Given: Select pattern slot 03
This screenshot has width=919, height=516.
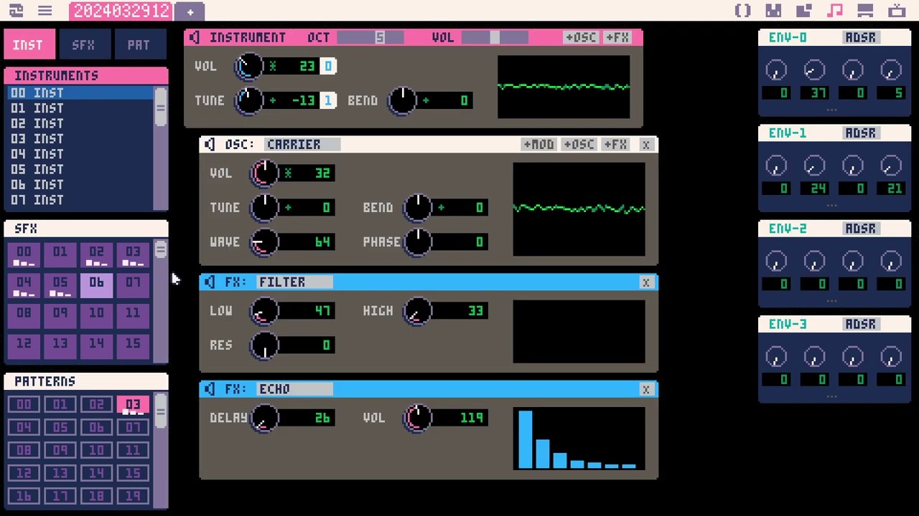Looking at the screenshot, I should (x=133, y=405).
